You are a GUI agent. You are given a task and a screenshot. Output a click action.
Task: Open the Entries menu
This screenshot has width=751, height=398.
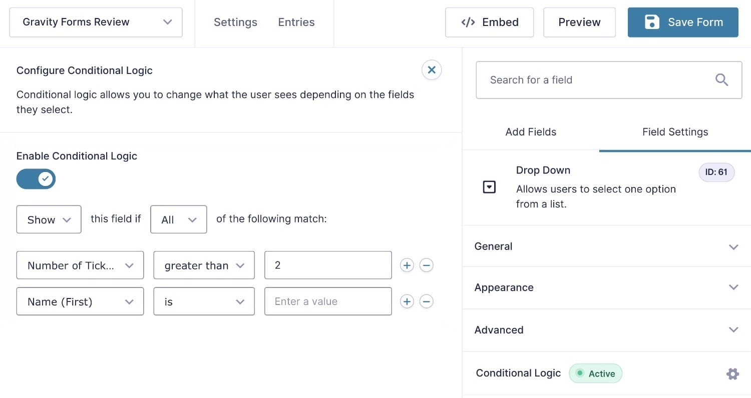coord(296,22)
